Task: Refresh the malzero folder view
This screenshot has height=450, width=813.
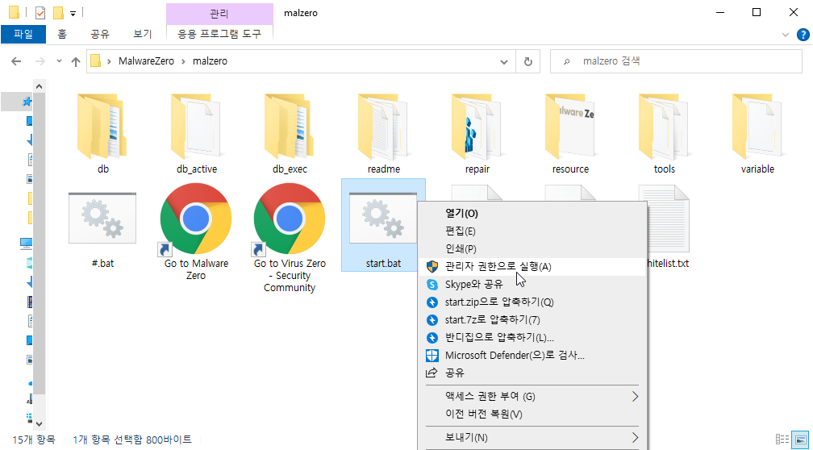Action: (x=527, y=61)
